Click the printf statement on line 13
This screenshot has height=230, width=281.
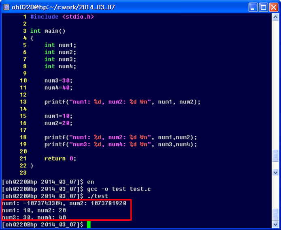click(x=122, y=102)
